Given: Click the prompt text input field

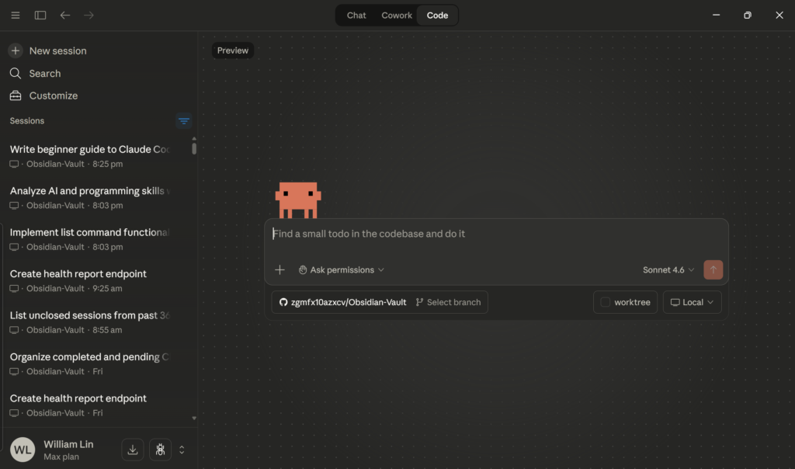Looking at the screenshot, I should pyautogui.click(x=497, y=234).
